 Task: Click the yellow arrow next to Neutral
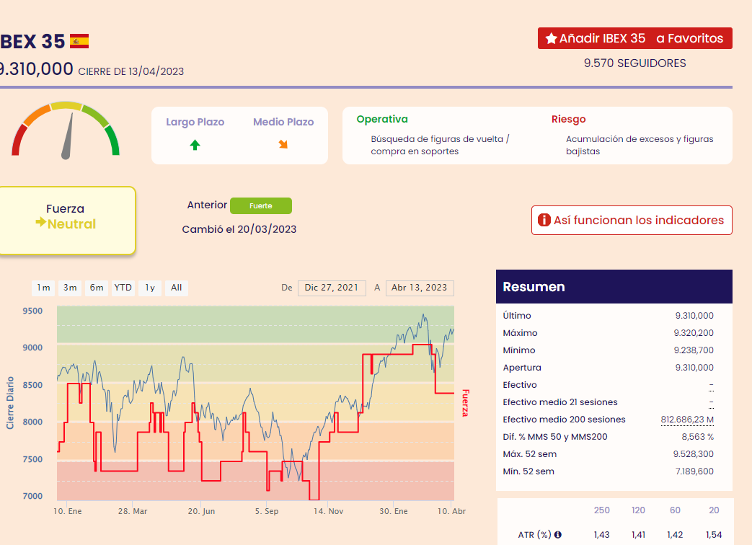pyautogui.click(x=41, y=222)
